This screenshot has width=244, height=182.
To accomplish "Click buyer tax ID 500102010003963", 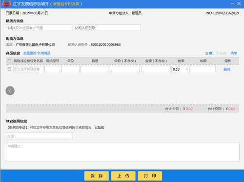I will 106,44.
